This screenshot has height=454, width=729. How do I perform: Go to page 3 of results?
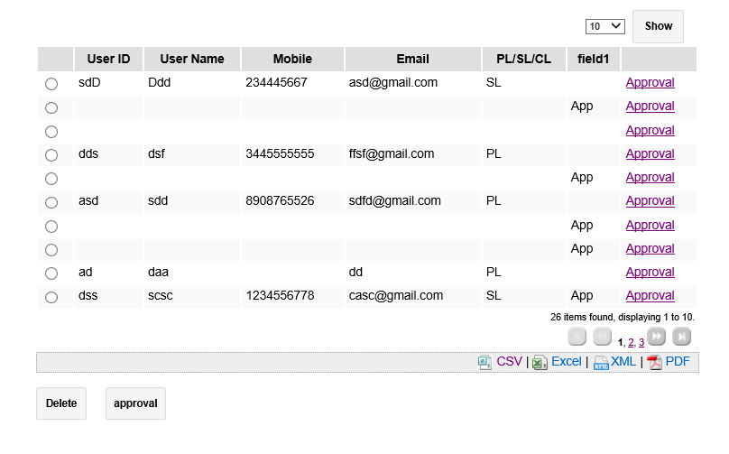pyautogui.click(x=641, y=343)
